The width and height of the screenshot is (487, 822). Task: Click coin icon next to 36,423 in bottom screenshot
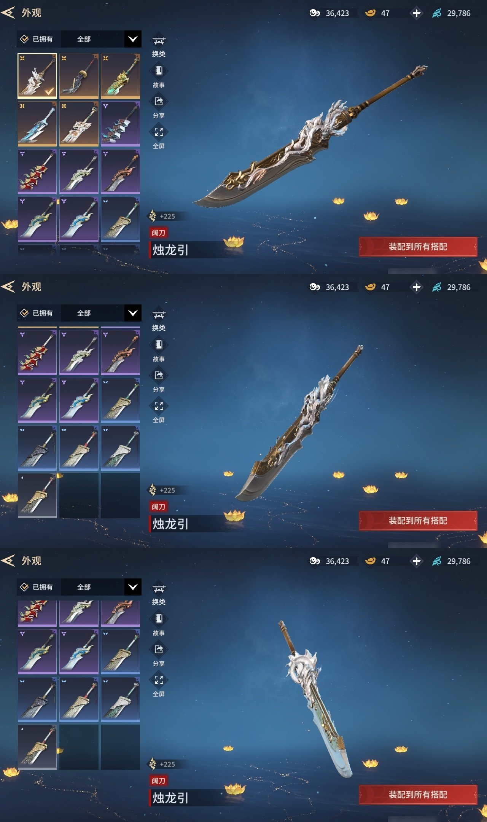coord(315,561)
